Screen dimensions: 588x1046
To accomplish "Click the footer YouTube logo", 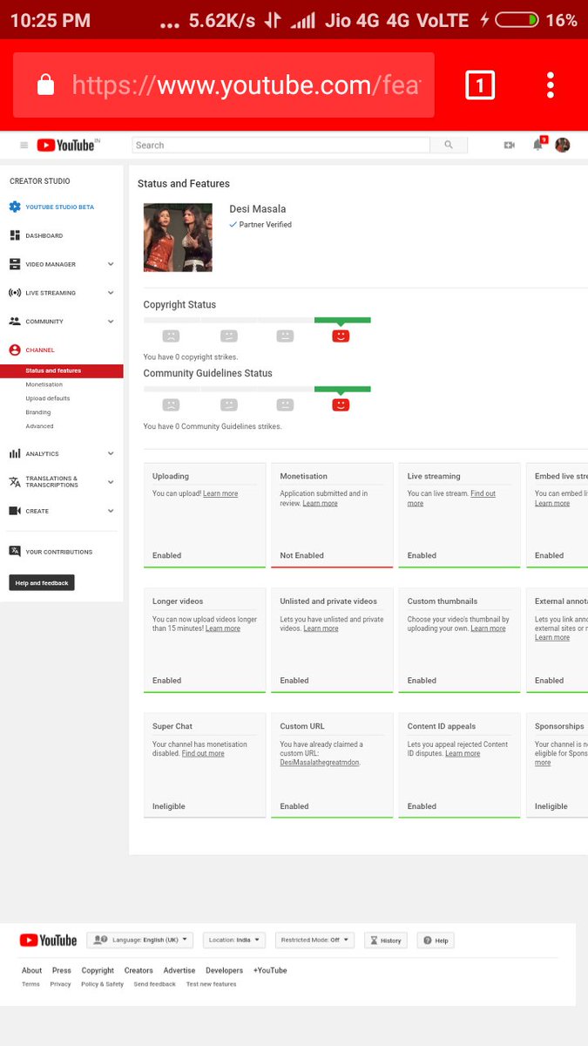I will [x=48, y=941].
